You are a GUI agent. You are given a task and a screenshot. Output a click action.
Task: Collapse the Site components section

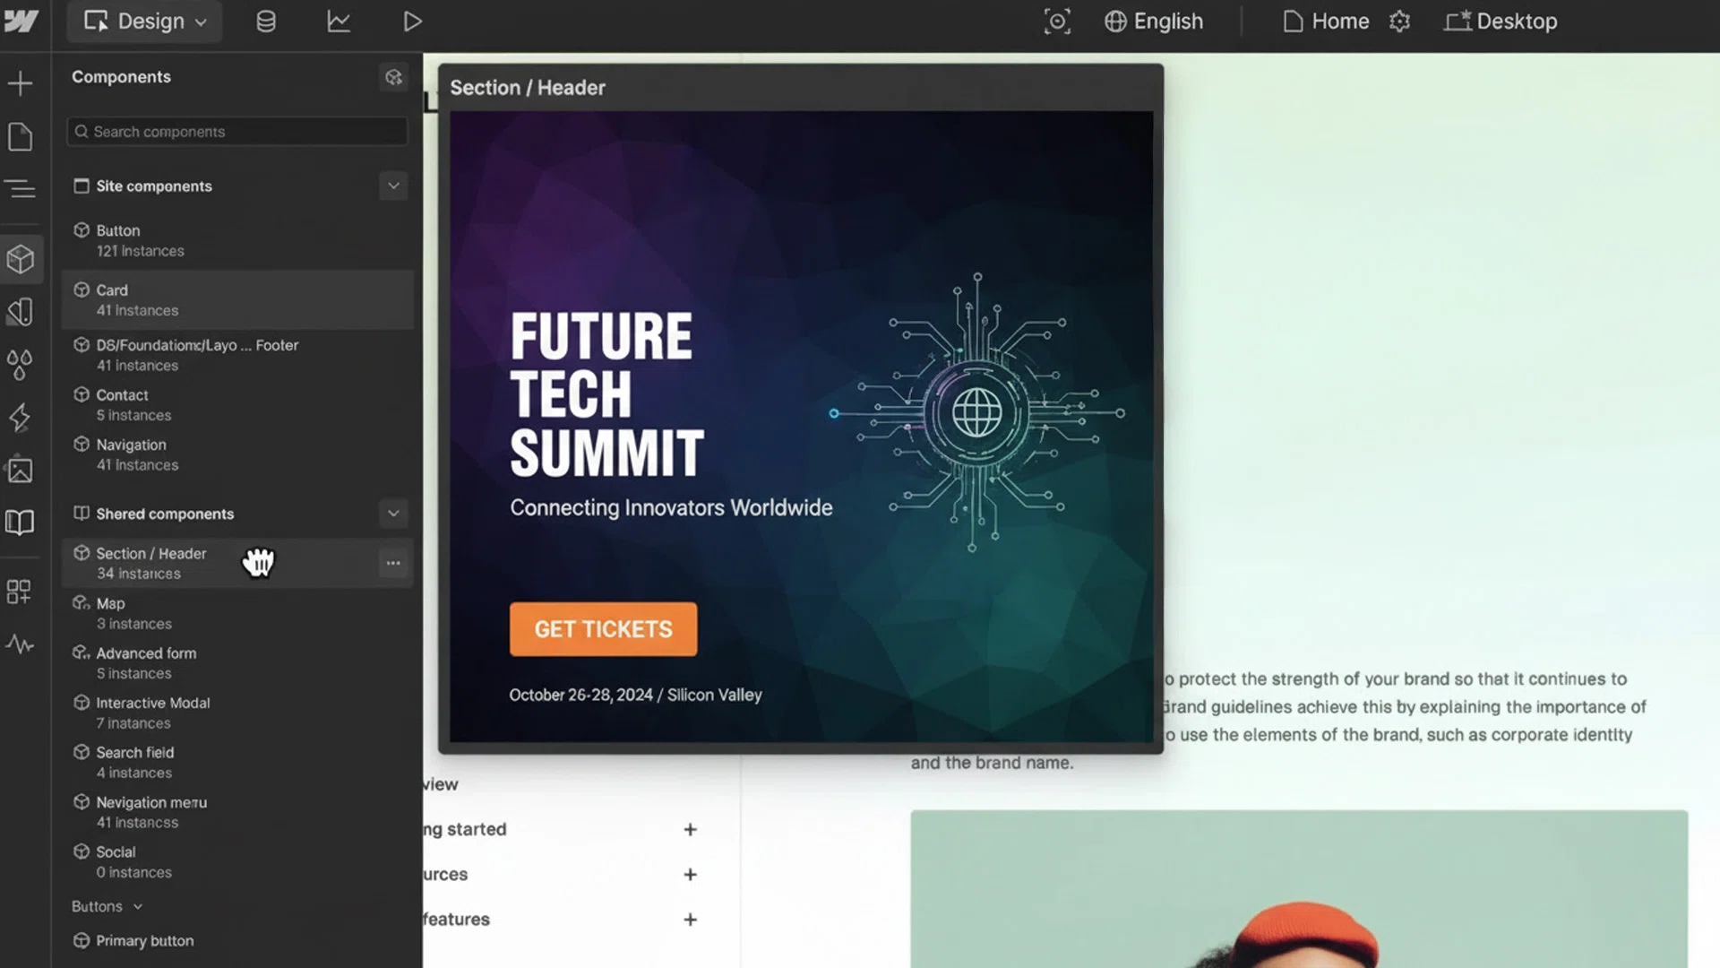tap(393, 186)
